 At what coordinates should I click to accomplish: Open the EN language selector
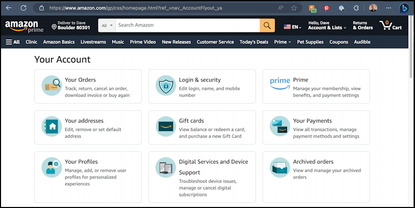[293, 27]
